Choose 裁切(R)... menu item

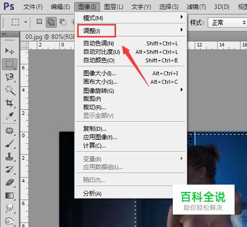click(131, 107)
